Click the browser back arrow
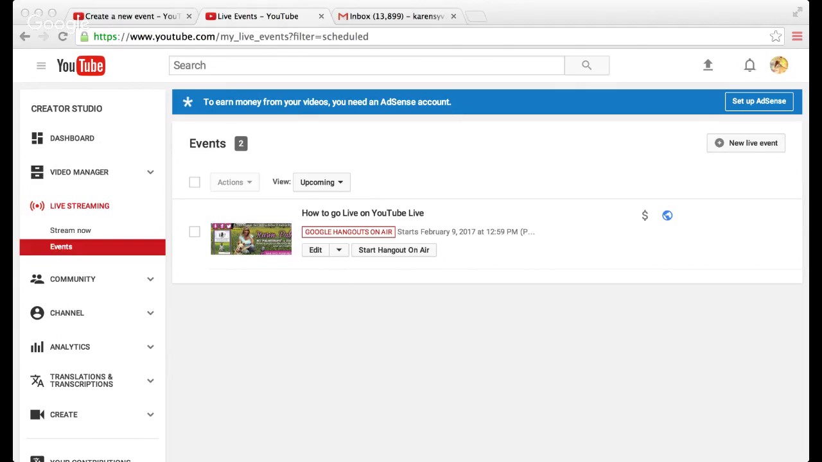 (25, 37)
